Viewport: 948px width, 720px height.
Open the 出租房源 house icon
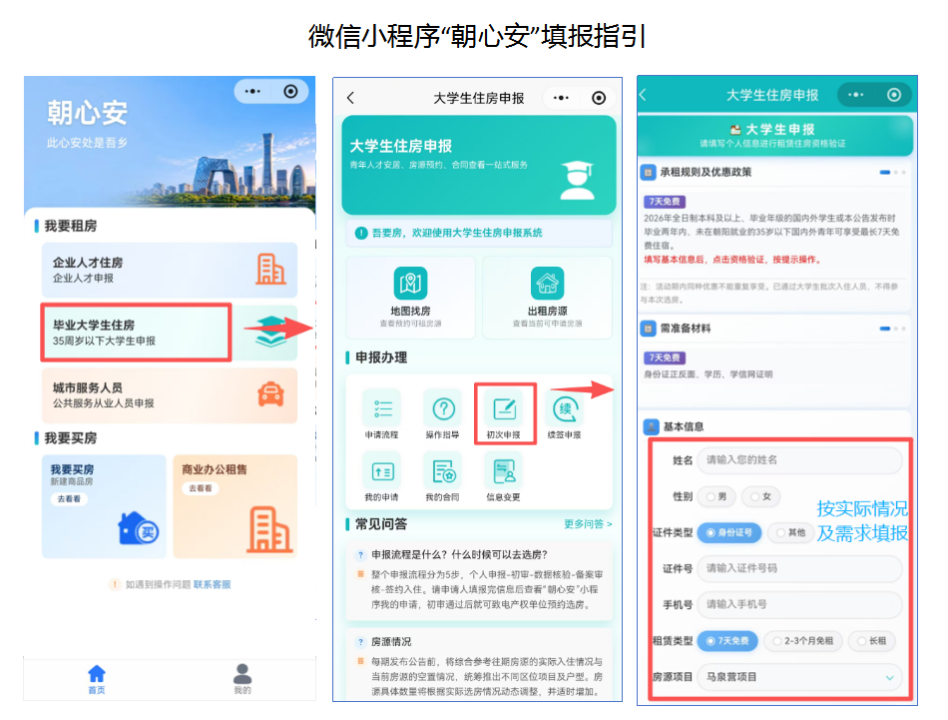[x=547, y=284]
